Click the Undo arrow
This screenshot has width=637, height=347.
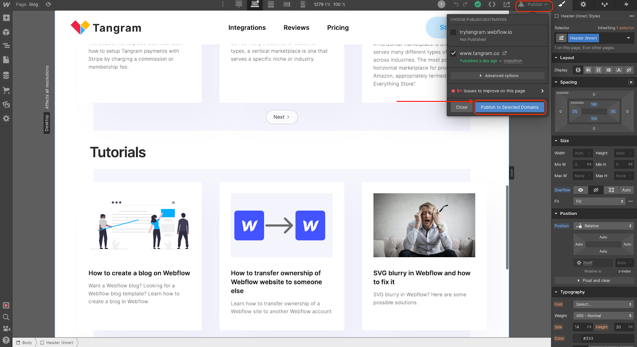tap(456, 4)
